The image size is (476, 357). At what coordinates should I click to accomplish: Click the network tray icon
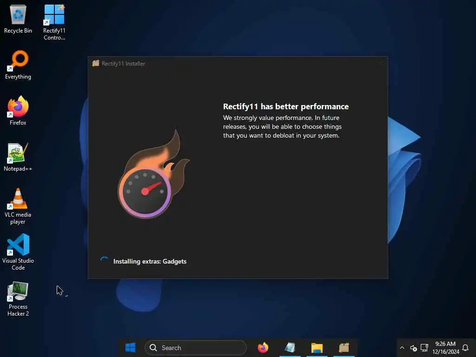point(424,348)
